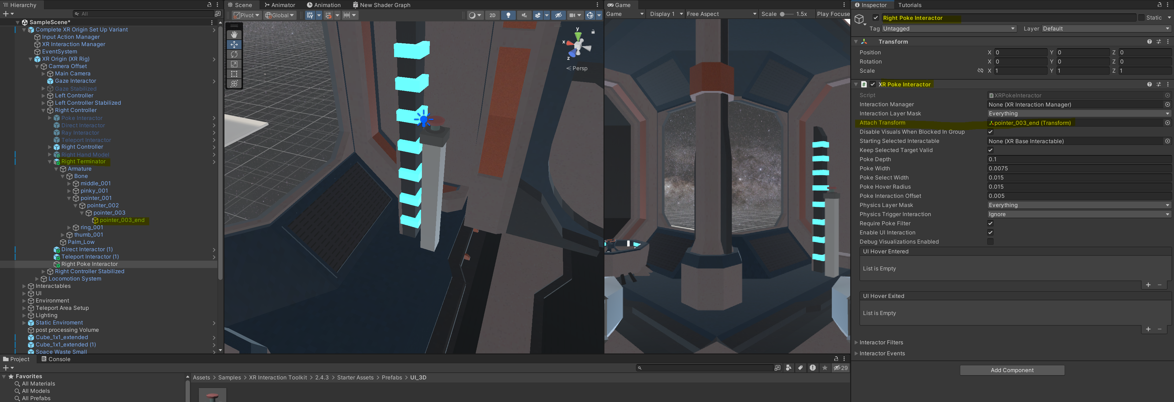Toggle grid visibility icon in Scene toolbar
Screen dimensions: 1174x402
coord(310,15)
